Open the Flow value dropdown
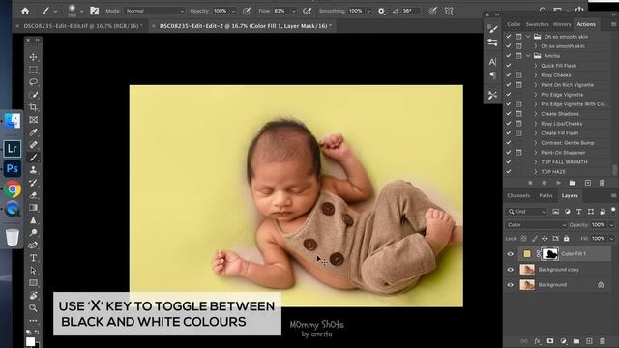This screenshot has width=619, height=348. 293,11
